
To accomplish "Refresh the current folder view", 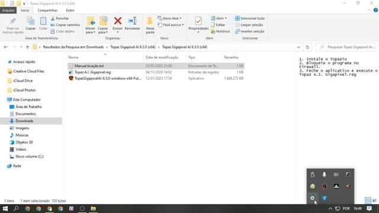I will tap(307, 47).
